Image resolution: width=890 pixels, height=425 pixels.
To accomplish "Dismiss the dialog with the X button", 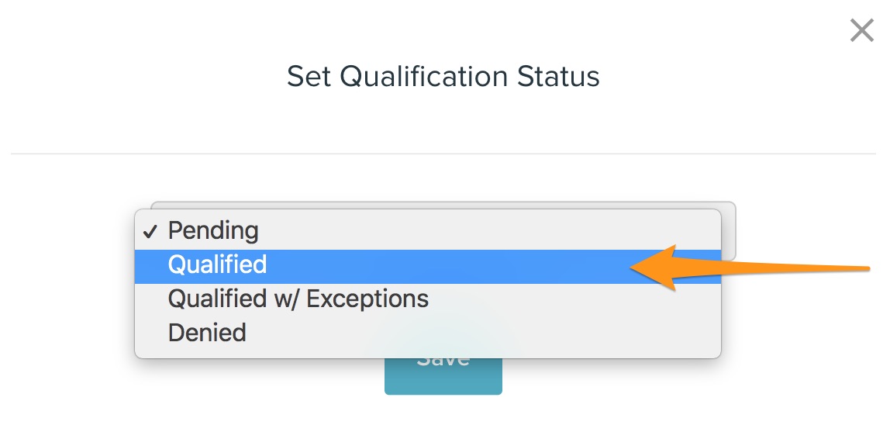I will [861, 31].
